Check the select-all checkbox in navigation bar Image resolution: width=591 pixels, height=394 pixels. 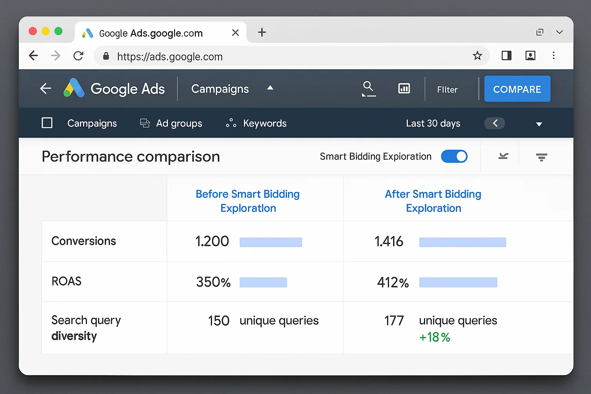[47, 123]
